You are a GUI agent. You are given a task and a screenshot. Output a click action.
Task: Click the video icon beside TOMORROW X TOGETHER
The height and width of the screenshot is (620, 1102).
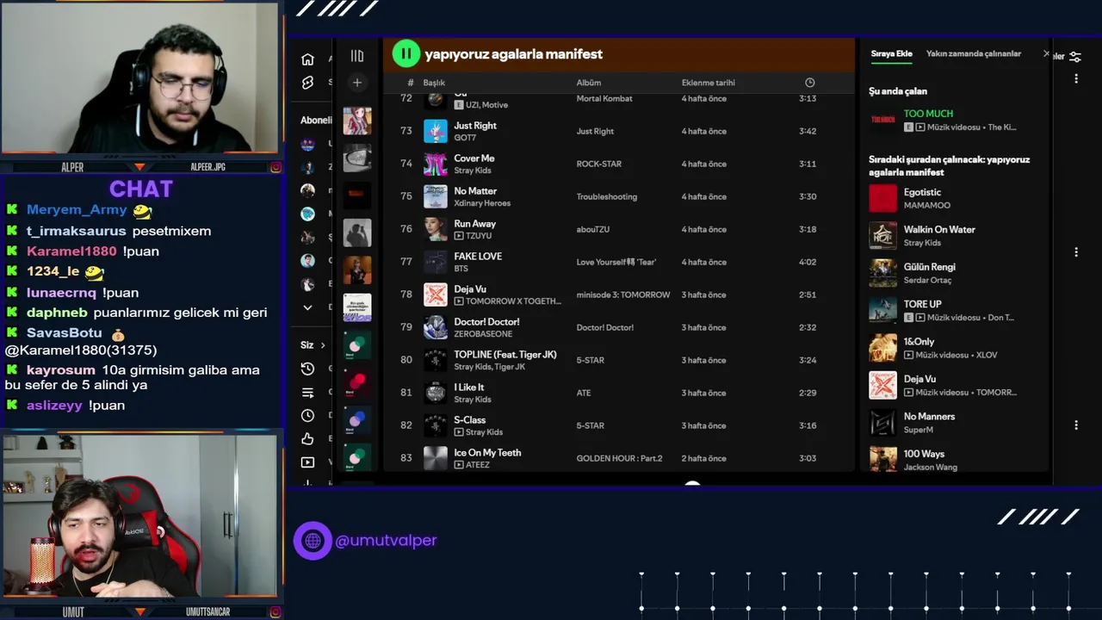point(459,301)
